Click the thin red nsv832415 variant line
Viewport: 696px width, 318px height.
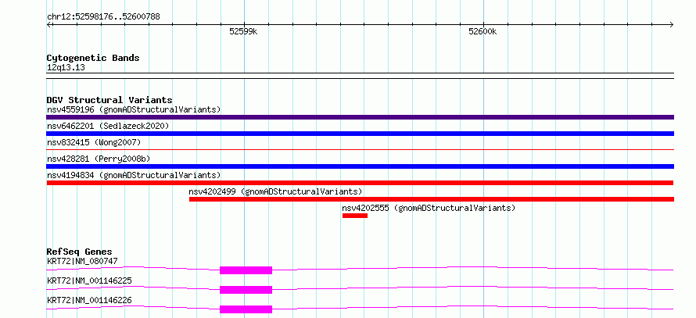coord(360,150)
